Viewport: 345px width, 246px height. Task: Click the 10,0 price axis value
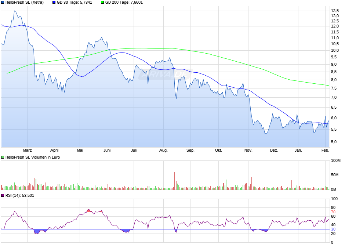coord(335,50)
